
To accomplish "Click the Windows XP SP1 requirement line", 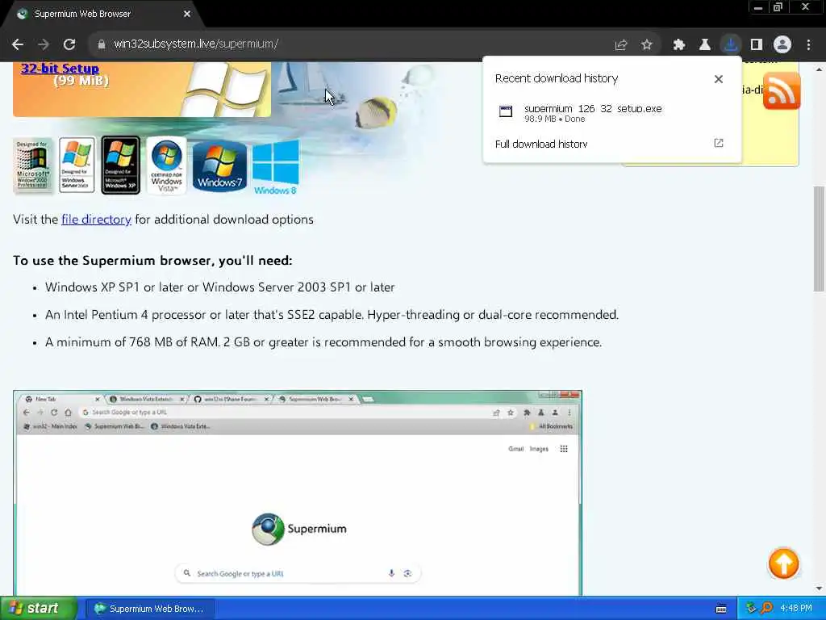I will 219,287.
